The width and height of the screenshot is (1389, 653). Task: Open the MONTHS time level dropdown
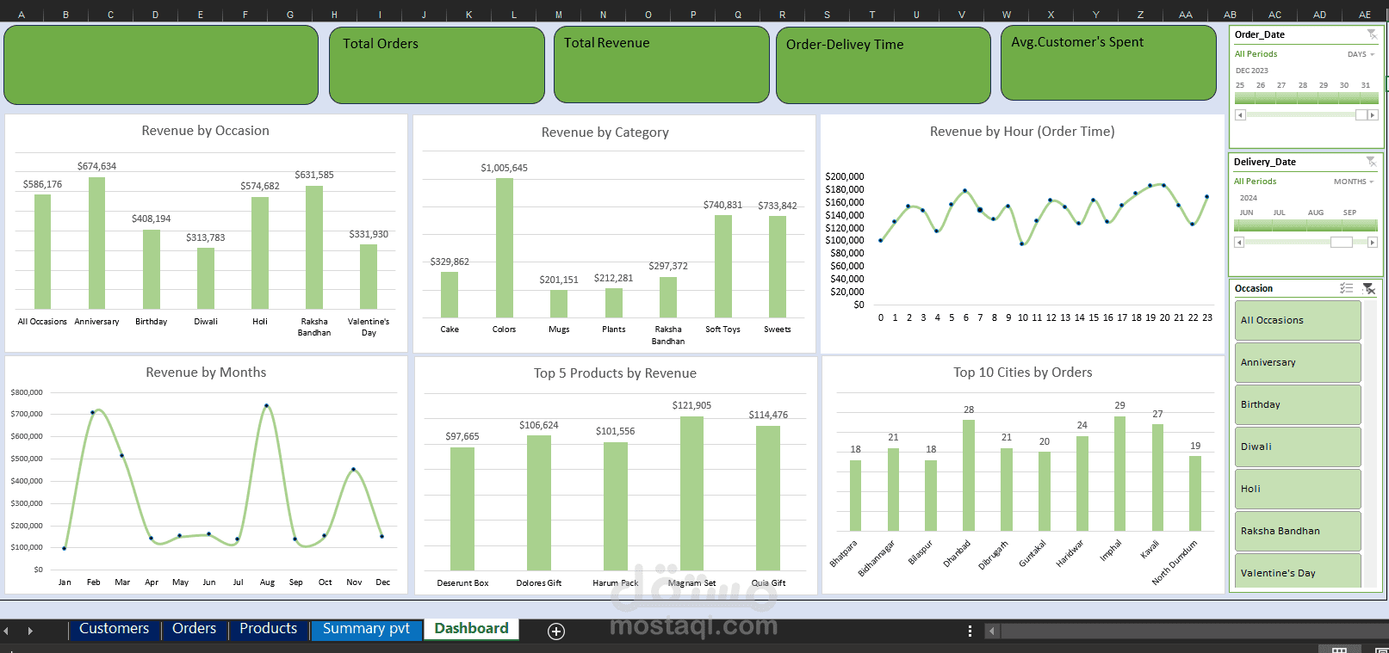[x=1354, y=182]
